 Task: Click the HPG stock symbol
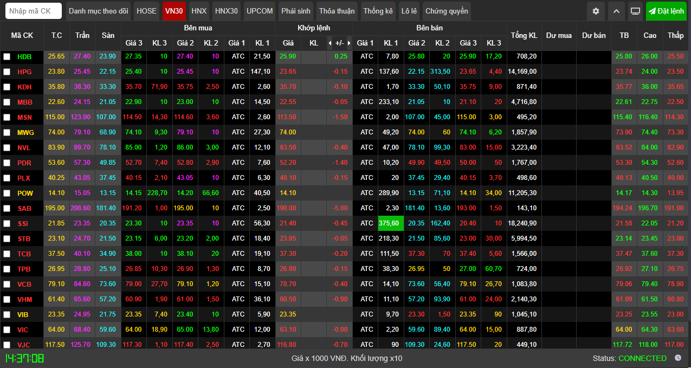24,72
